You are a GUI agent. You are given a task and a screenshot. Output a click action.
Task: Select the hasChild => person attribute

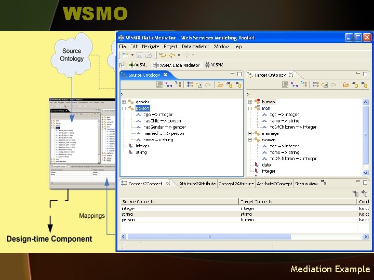(162, 121)
